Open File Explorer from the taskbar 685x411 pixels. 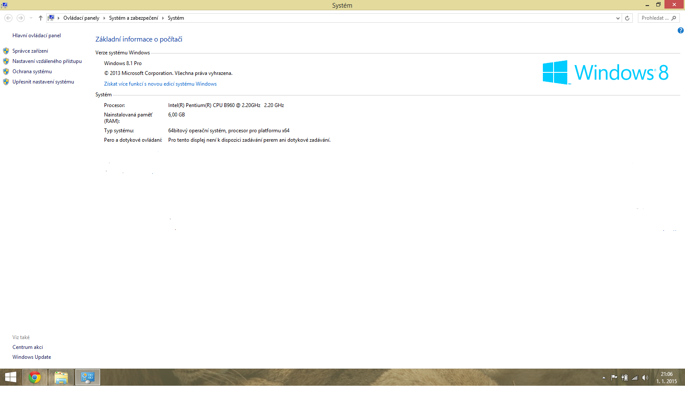[61, 377]
